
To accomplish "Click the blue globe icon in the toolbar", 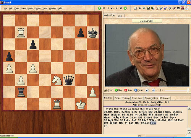I will (161, 8).
